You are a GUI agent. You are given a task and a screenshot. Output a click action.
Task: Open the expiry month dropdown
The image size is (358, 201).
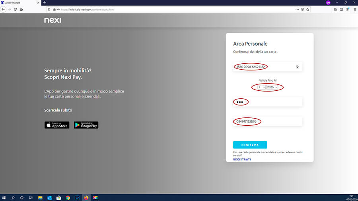click(261, 87)
